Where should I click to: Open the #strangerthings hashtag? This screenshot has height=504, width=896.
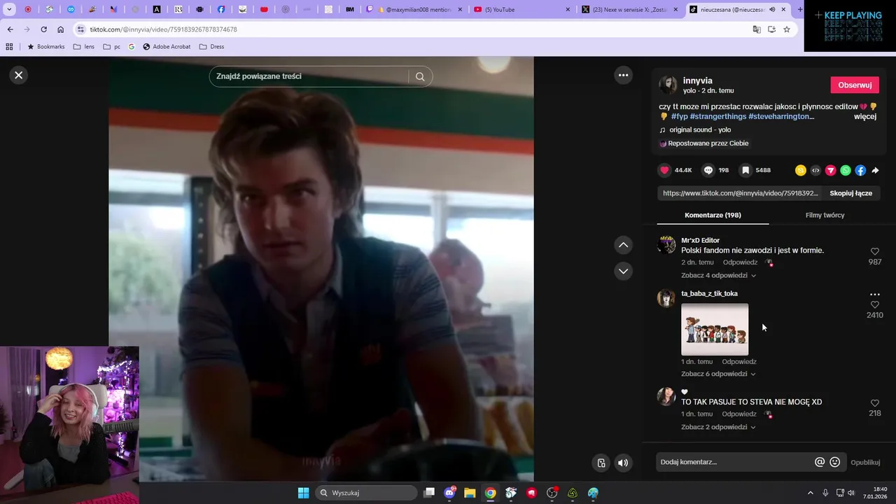pyautogui.click(x=717, y=116)
